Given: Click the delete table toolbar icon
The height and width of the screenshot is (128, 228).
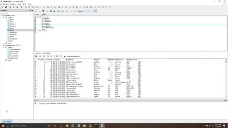Looking at the screenshot, I should click(32, 7).
